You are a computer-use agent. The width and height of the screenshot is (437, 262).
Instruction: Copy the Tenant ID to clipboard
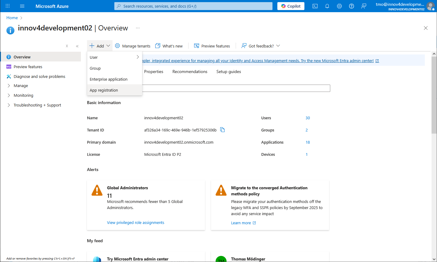[222, 130]
